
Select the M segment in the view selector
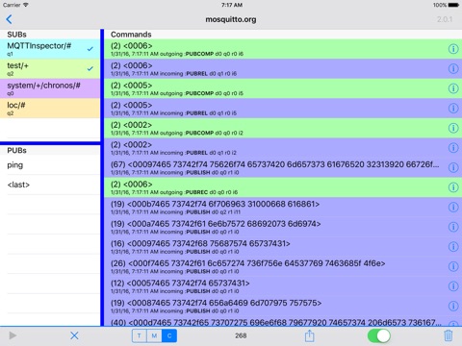click(x=154, y=335)
